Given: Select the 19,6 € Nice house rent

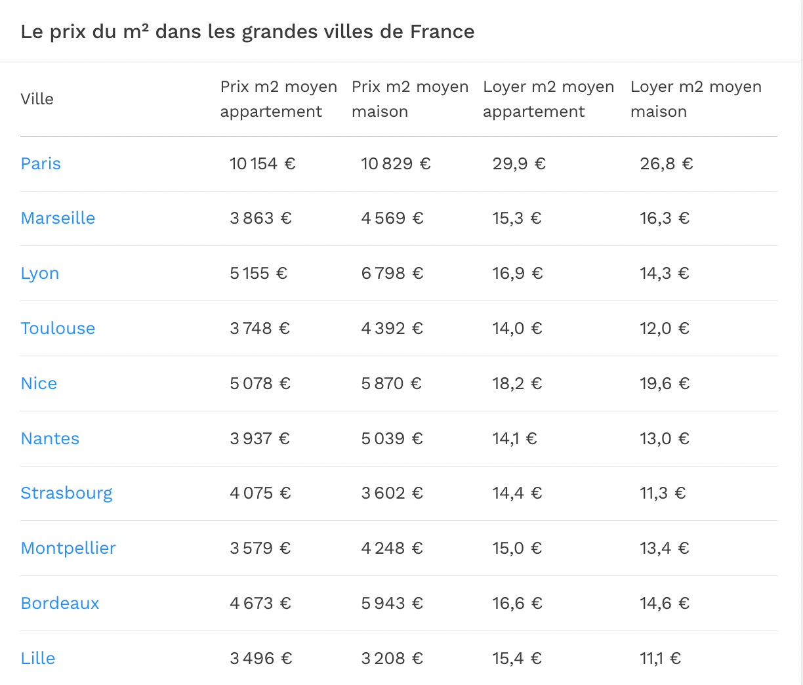Looking at the screenshot, I should [665, 383].
